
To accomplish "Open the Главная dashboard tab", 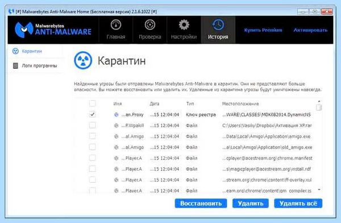I will [x=116, y=30].
